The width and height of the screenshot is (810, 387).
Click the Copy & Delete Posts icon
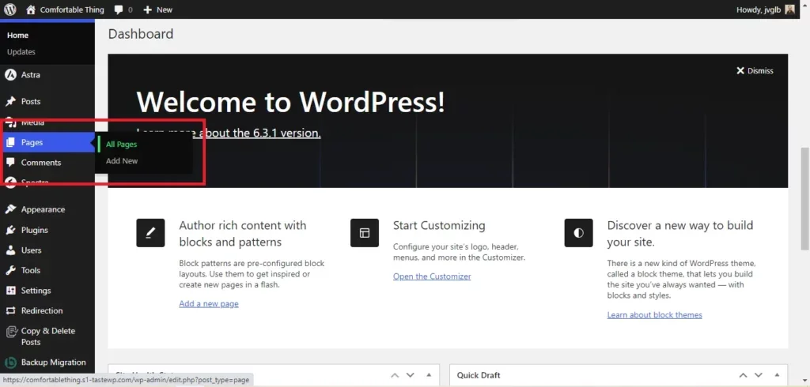(10, 331)
